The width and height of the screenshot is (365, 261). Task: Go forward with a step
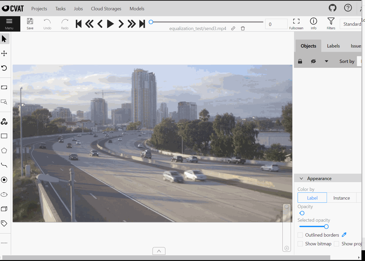[x=131, y=24]
